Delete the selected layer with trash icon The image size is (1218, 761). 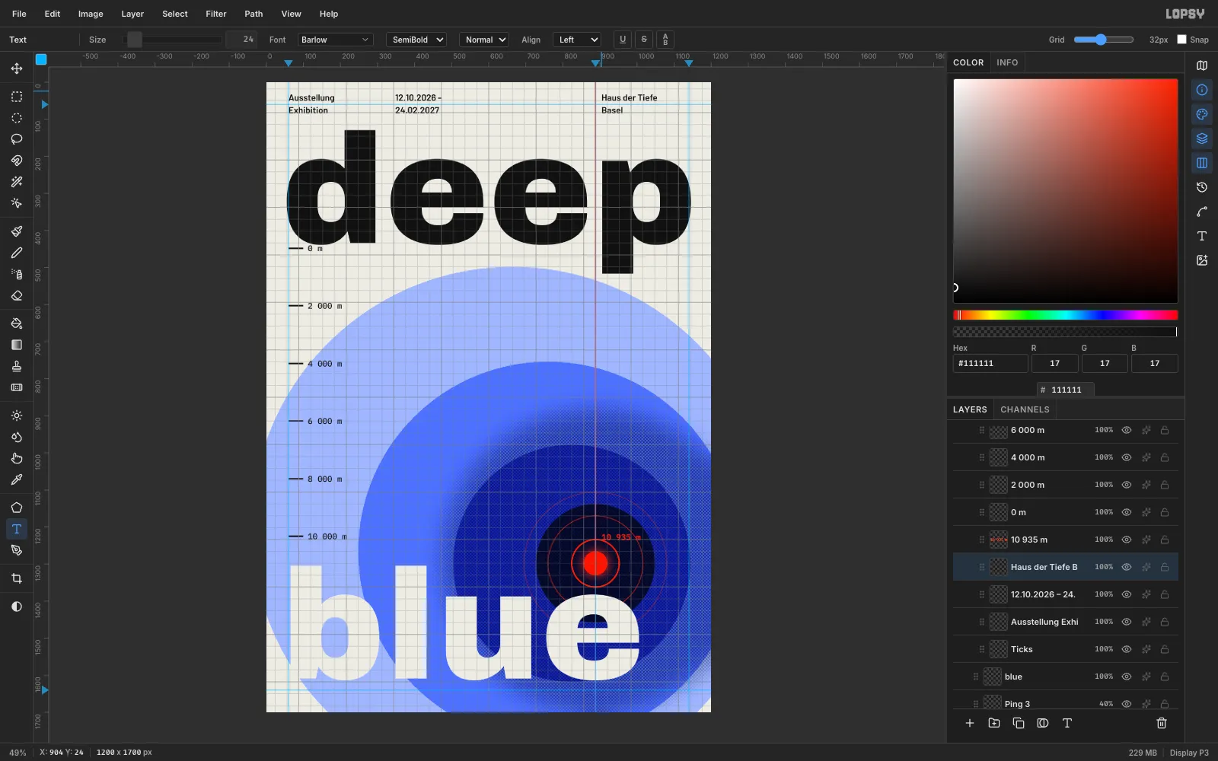coord(1162,723)
